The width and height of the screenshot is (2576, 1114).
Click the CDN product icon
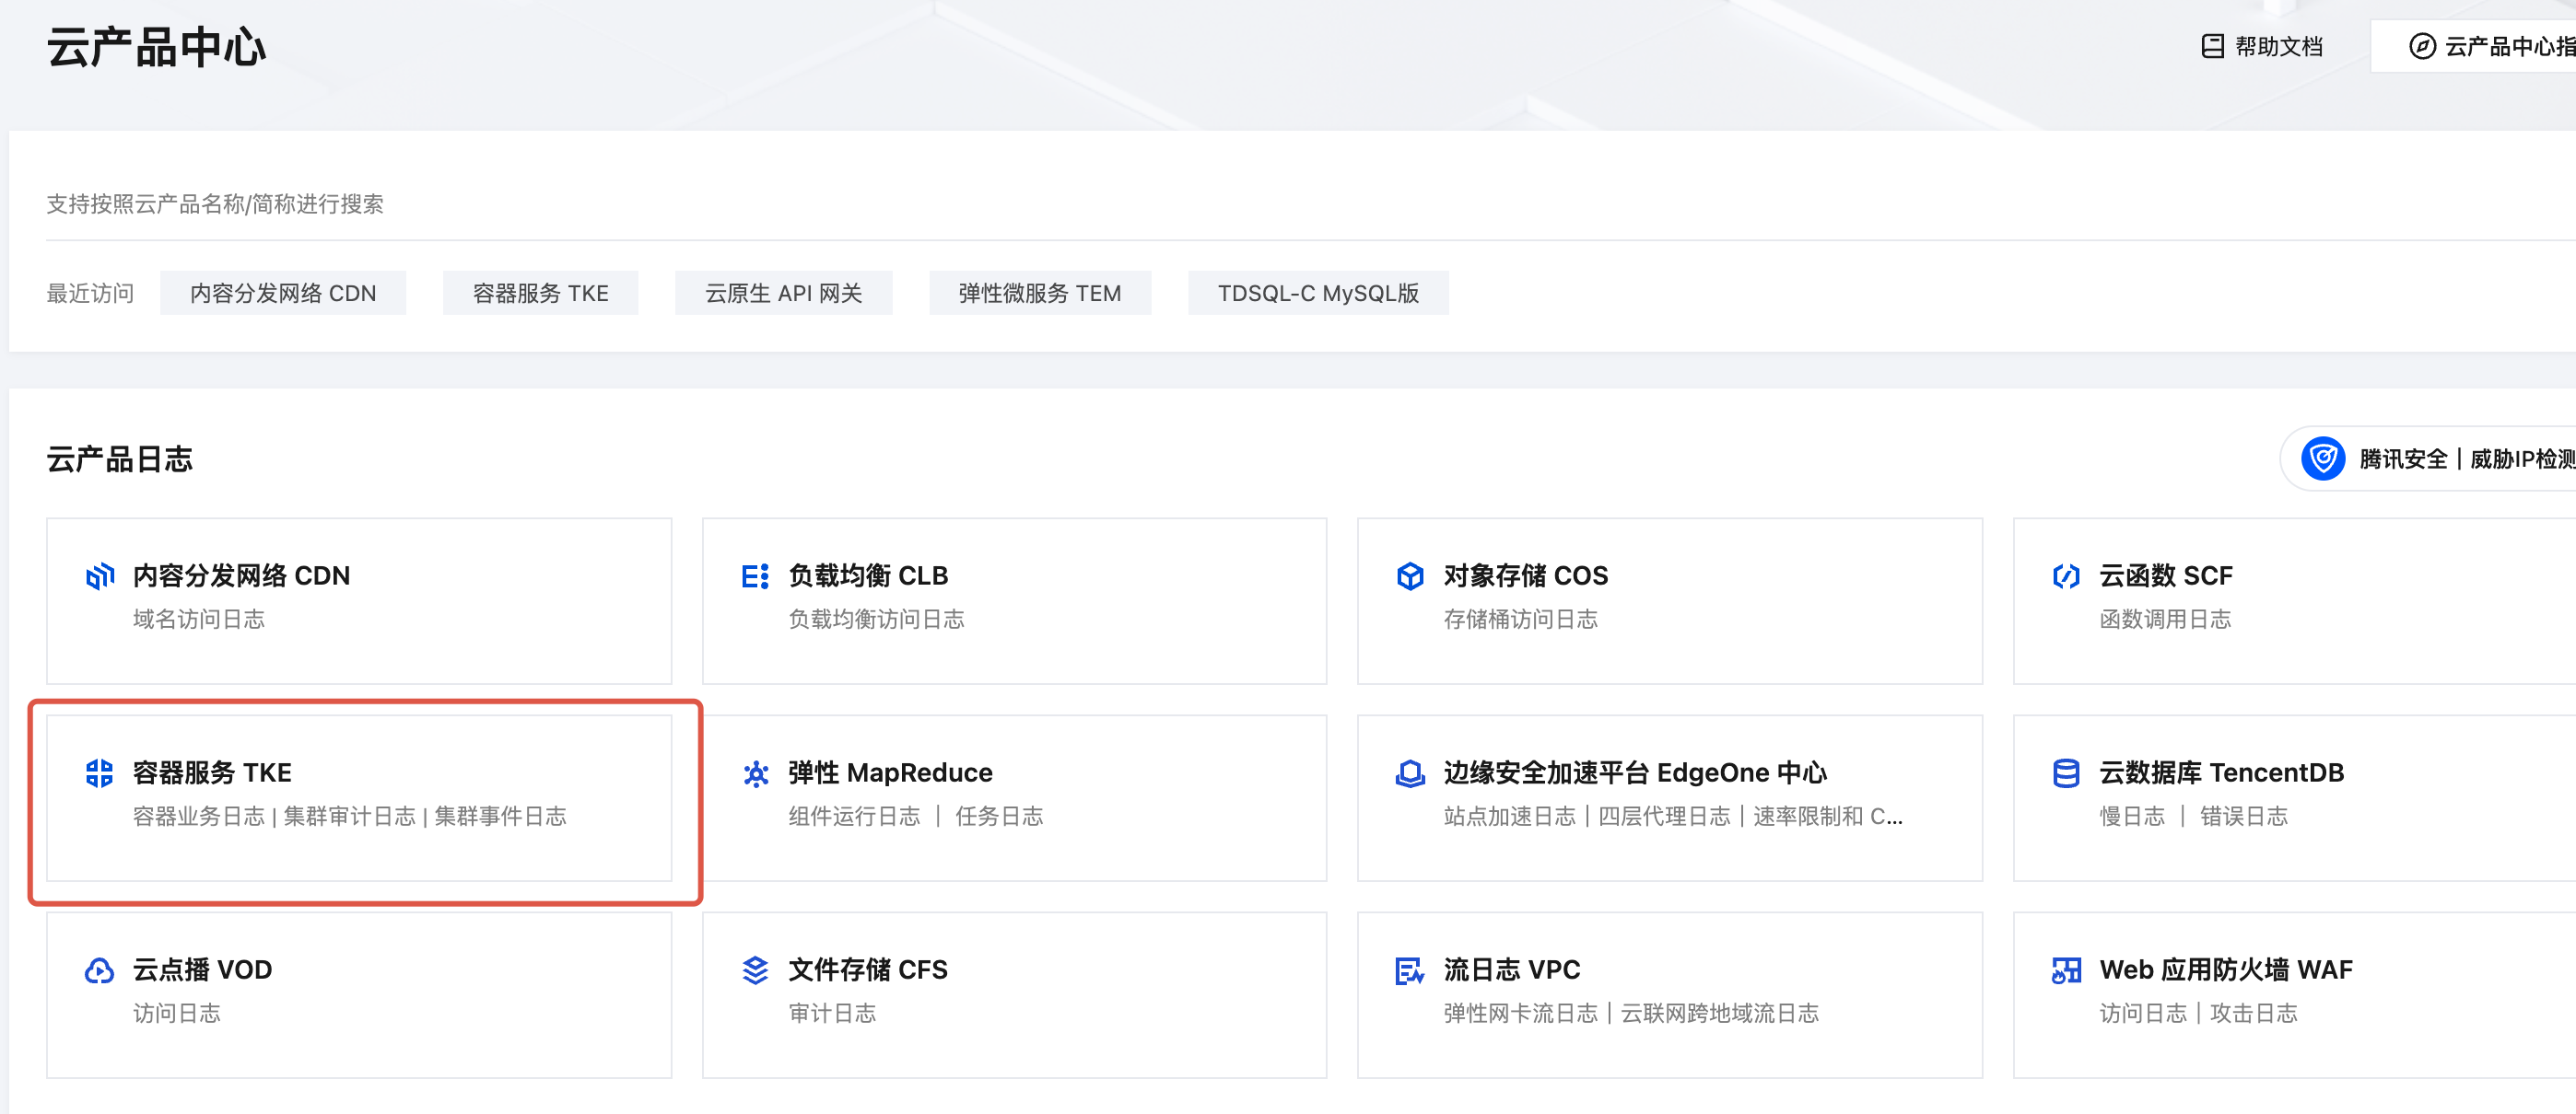click(x=99, y=575)
